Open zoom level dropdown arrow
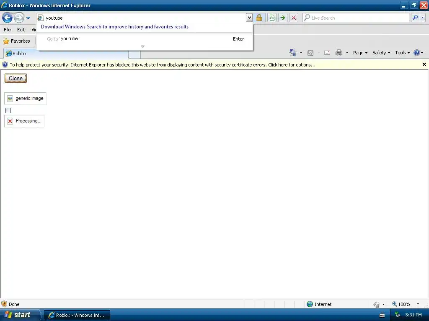This screenshot has height=321, width=429. 418,304
